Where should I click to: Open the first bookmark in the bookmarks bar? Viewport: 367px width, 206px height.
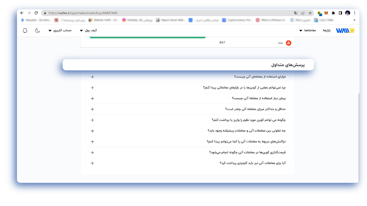36,20
